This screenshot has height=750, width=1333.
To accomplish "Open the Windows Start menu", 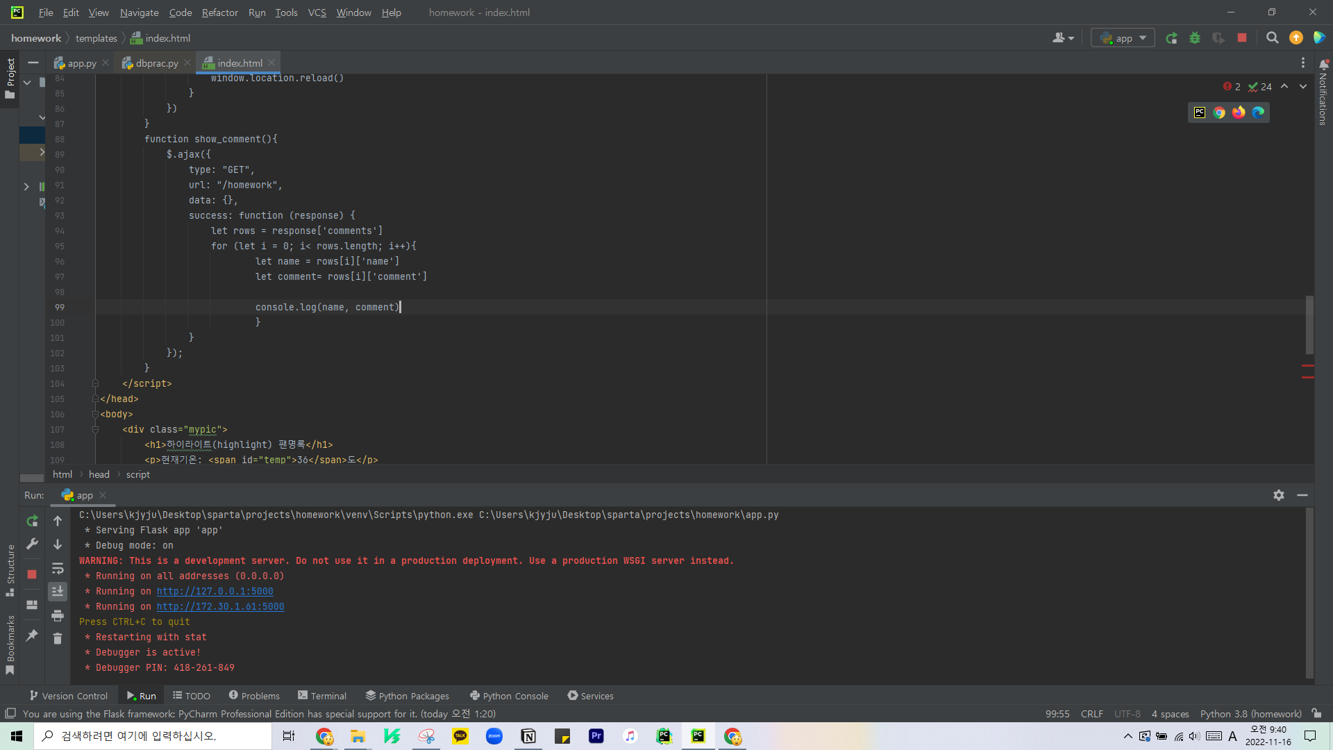I will point(17,736).
